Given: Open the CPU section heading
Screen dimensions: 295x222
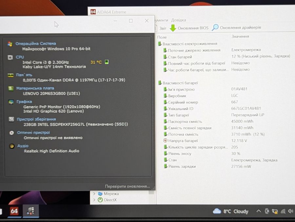Looking at the screenshot, I should (x=20, y=57).
